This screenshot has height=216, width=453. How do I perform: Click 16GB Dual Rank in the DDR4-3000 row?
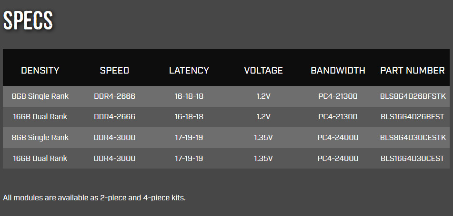point(40,158)
